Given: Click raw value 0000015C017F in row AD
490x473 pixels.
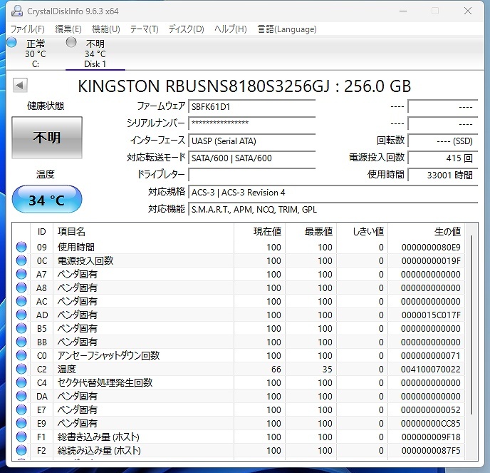Looking at the screenshot, I should [x=431, y=315].
